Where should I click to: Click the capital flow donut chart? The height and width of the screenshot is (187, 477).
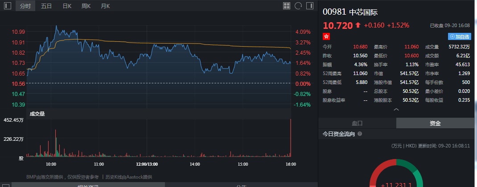pos(396,178)
